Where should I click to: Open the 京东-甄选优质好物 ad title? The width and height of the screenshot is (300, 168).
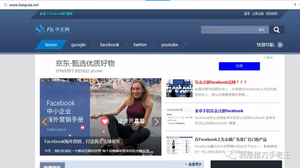point(85,63)
